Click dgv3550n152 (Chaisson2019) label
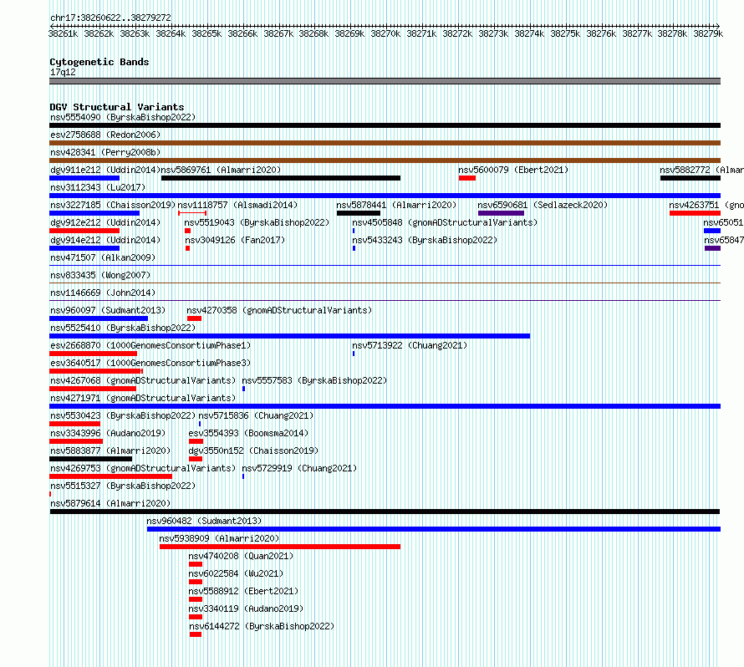The width and height of the screenshot is (744, 667). click(253, 451)
